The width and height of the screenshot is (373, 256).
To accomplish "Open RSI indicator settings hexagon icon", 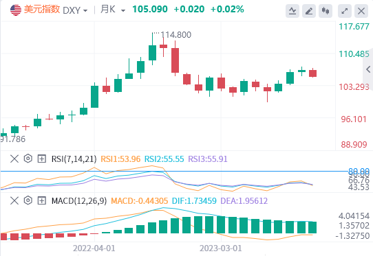I will coord(28,159).
